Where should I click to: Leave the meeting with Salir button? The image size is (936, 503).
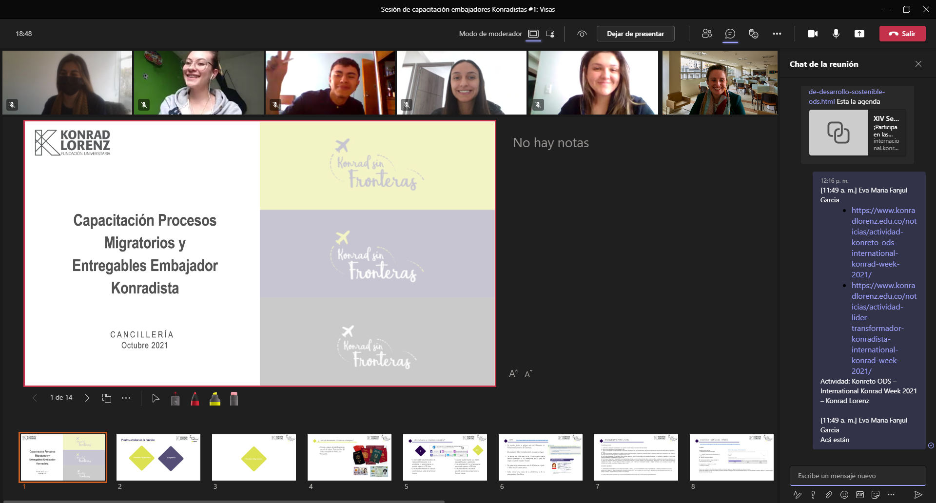click(902, 34)
